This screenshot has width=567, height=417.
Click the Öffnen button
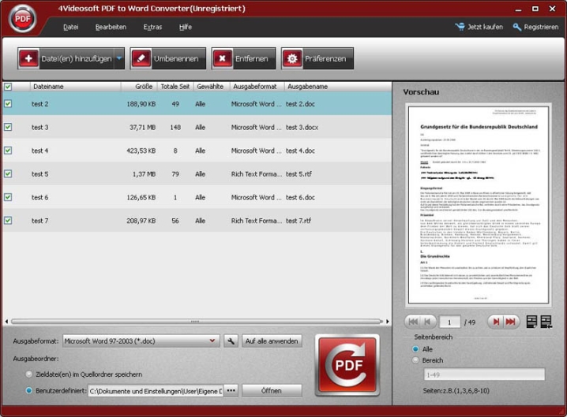(272, 390)
